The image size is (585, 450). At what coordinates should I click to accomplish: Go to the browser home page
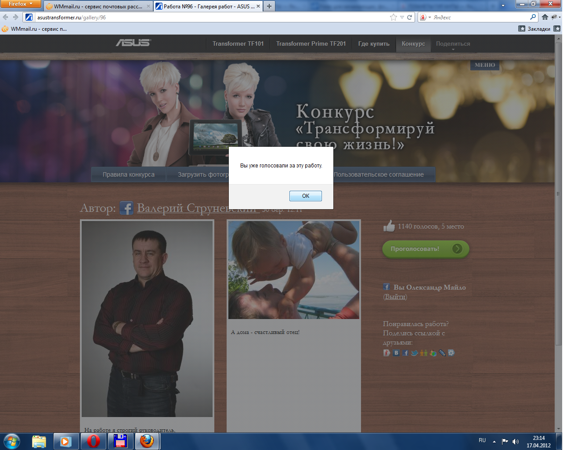545,17
